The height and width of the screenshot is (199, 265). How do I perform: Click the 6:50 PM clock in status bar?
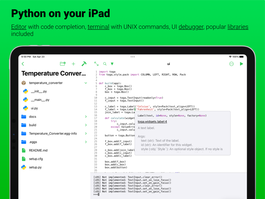(26, 57)
